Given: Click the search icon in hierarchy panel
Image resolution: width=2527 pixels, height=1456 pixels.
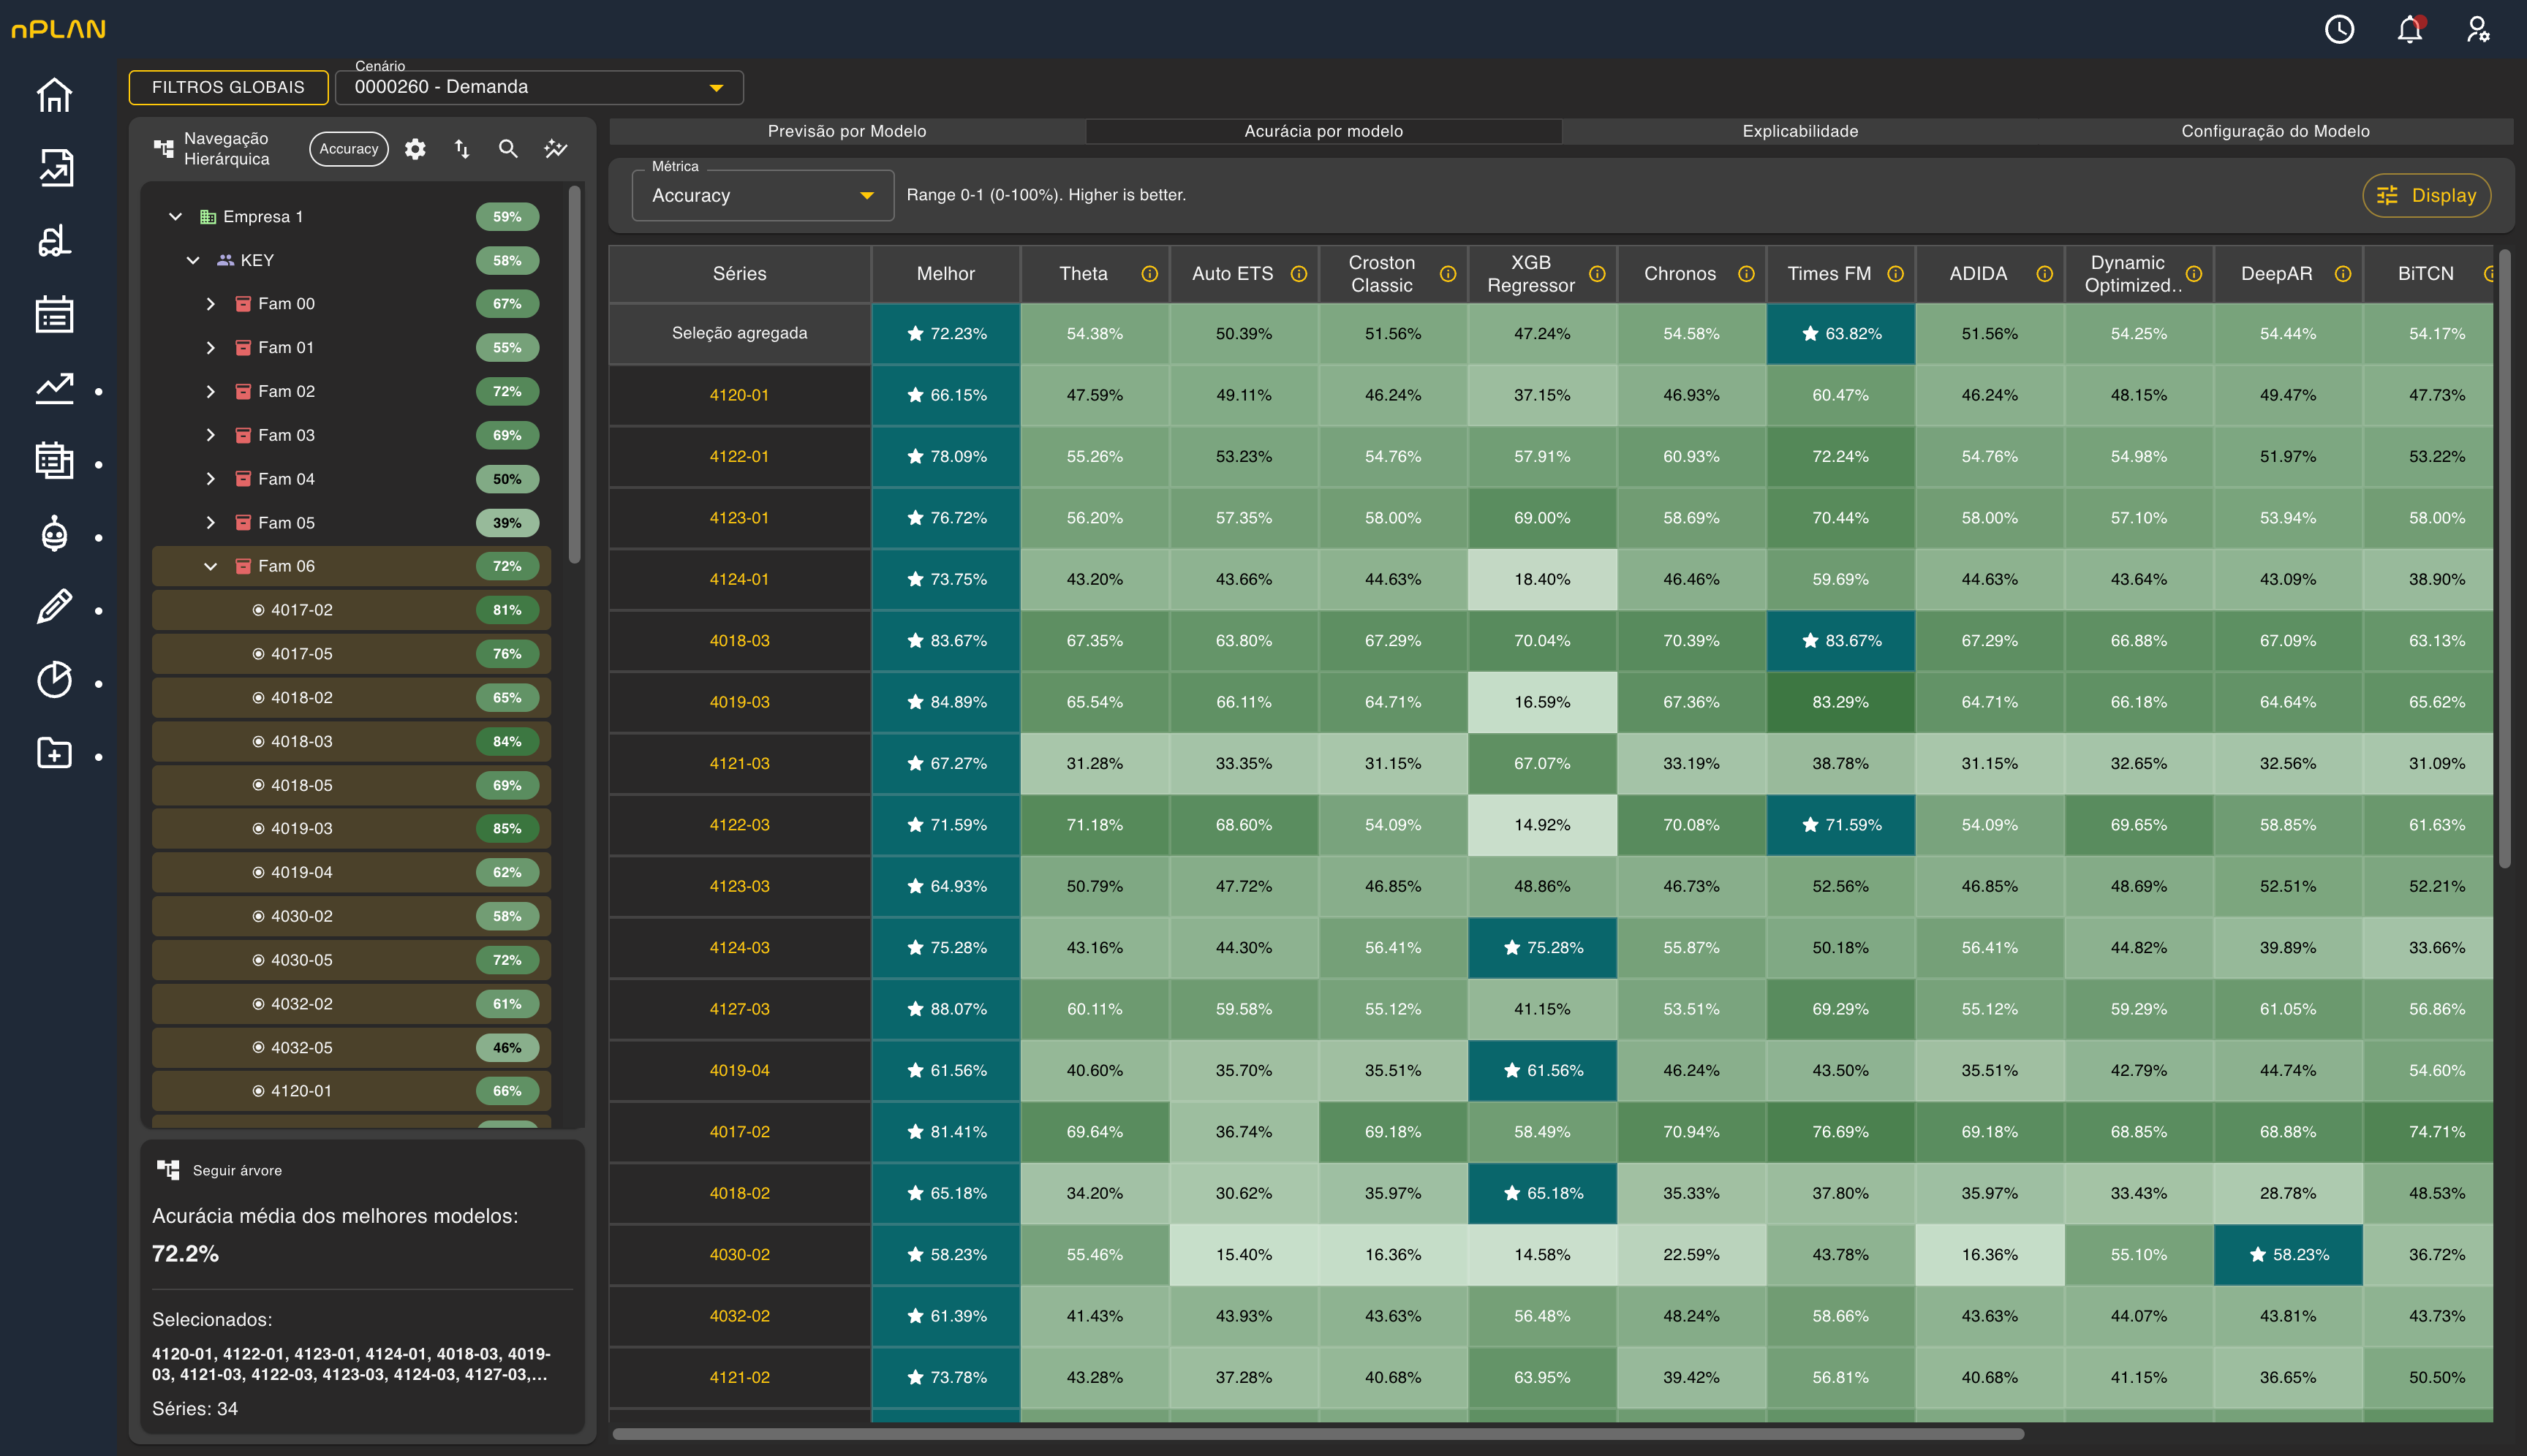Looking at the screenshot, I should pyautogui.click(x=508, y=149).
